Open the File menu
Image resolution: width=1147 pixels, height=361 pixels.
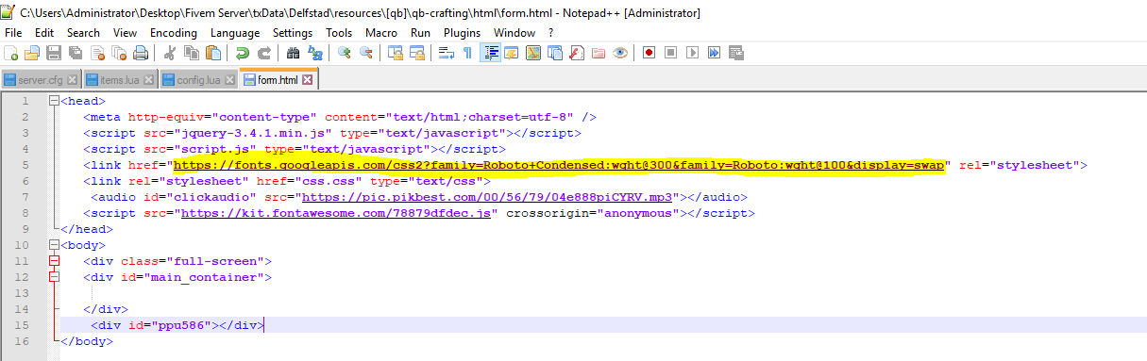13,32
